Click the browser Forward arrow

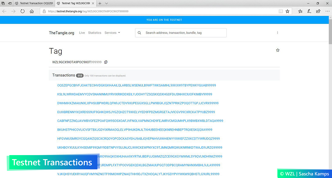[x=13, y=11]
